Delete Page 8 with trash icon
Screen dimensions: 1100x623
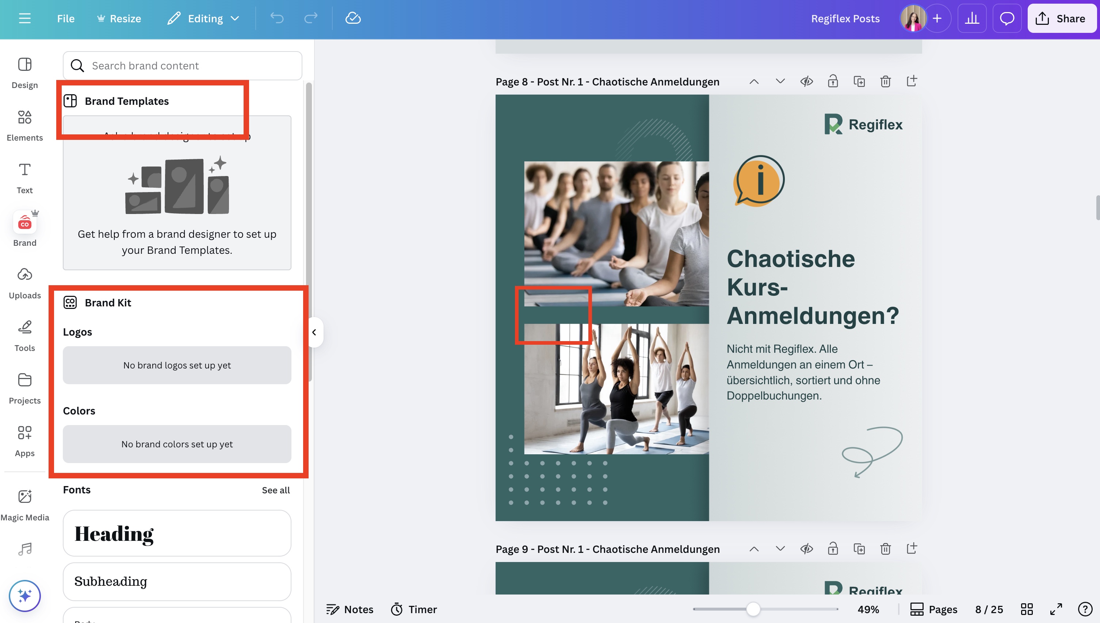tap(885, 81)
